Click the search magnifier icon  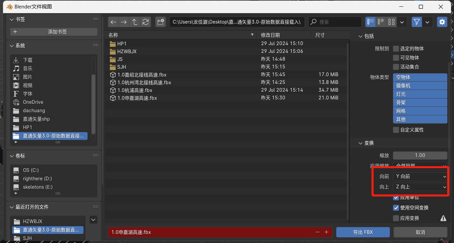314,22
